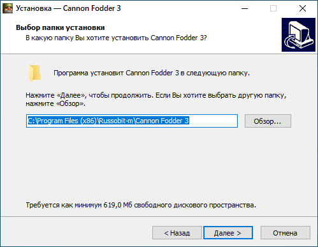Click the greyed-out maximize button
The image size is (318, 247).
(273, 8)
